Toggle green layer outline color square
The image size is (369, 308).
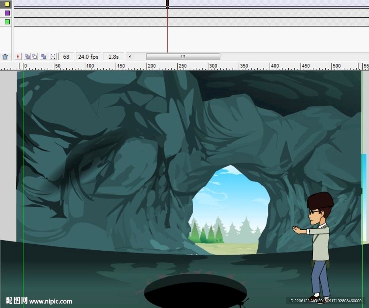pyautogui.click(x=7, y=22)
